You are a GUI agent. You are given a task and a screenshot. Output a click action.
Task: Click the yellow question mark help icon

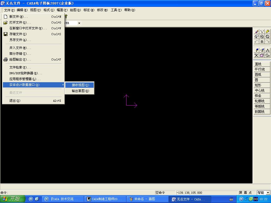(x=66, y=17)
